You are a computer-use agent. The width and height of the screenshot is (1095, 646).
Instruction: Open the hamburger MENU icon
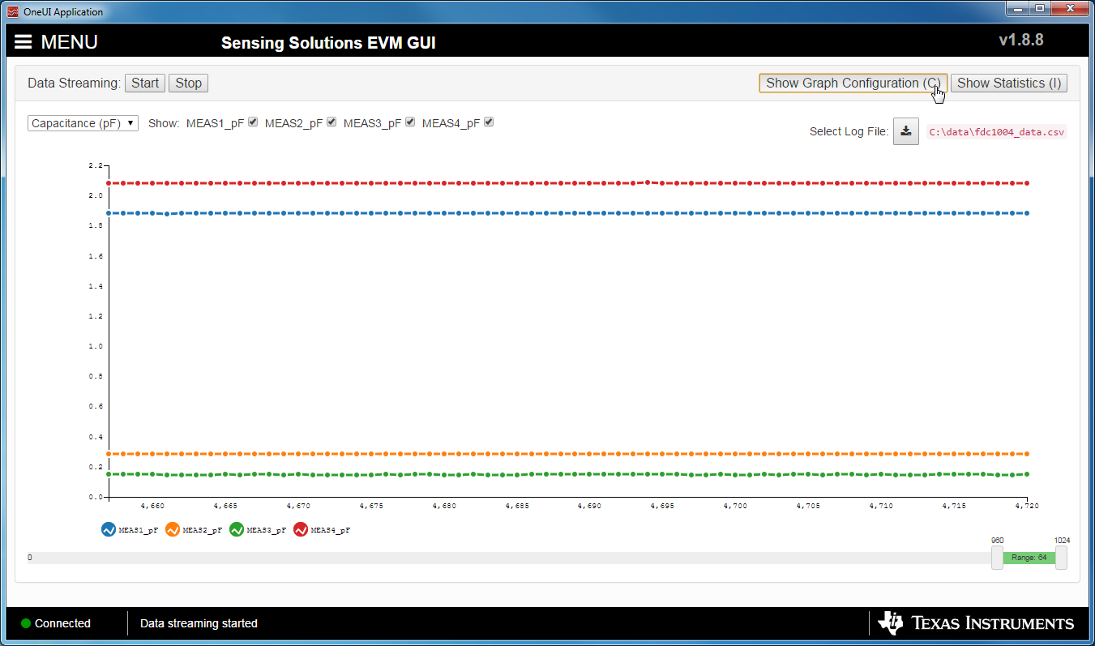pos(23,41)
